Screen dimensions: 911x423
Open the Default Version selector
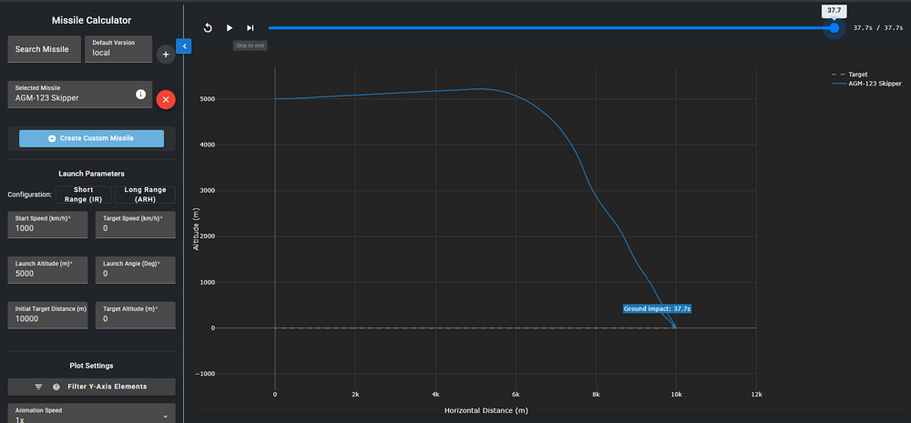click(118, 49)
